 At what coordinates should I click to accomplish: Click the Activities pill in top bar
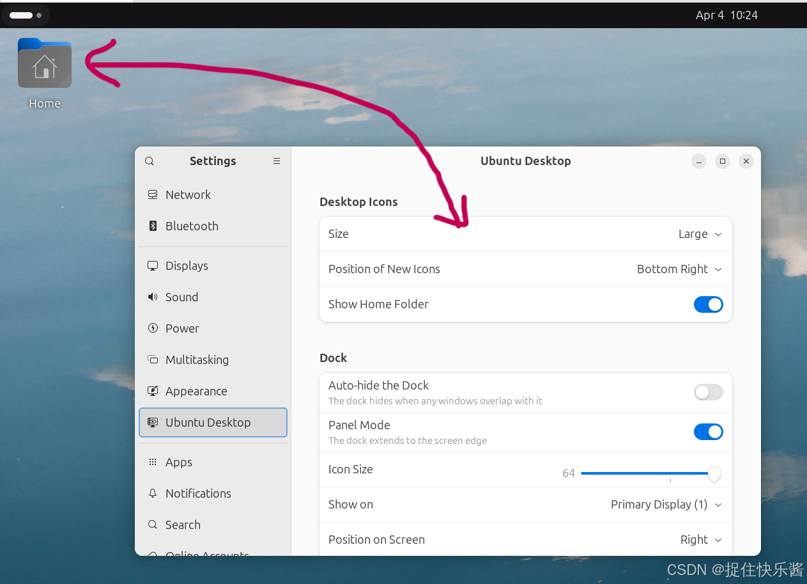(x=26, y=15)
